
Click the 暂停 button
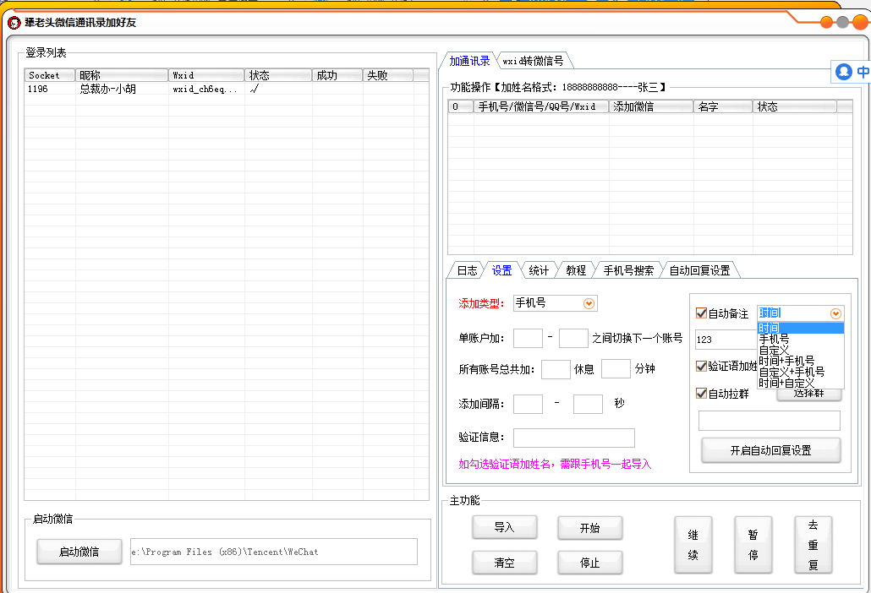(753, 545)
